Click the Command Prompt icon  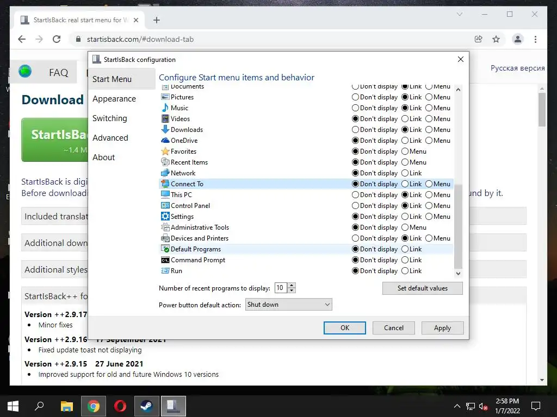[x=165, y=260]
